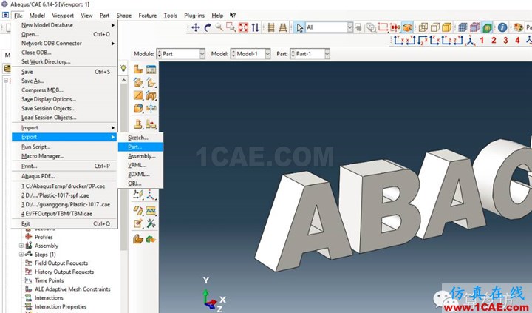Open the Part dropdown showing Part-1
Image resolution: width=532 pixels, height=313 pixels.
click(310, 54)
